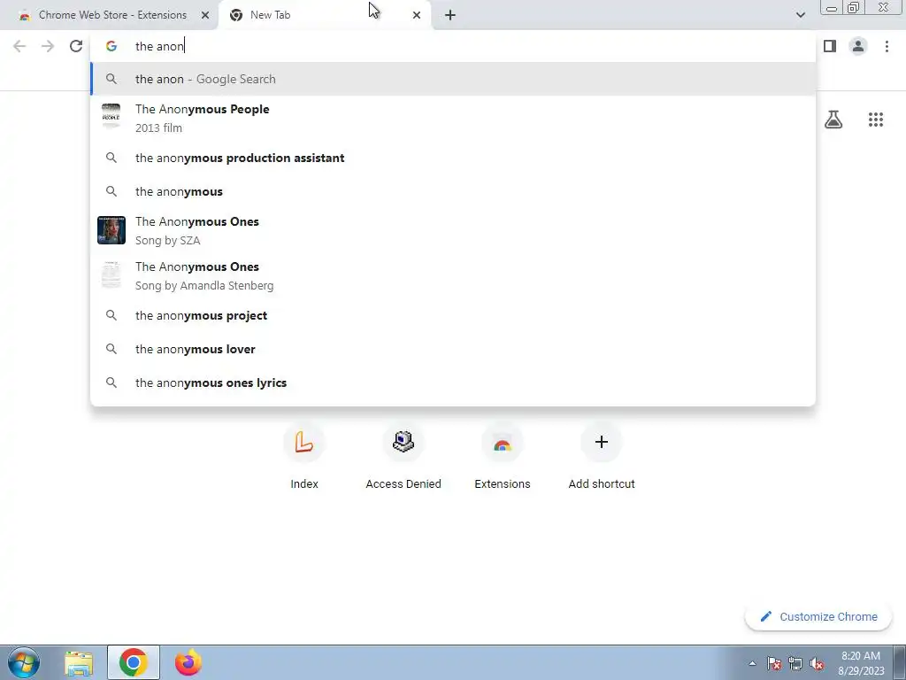Open File Explorer from the taskbar
The image size is (906, 680).
click(79, 662)
